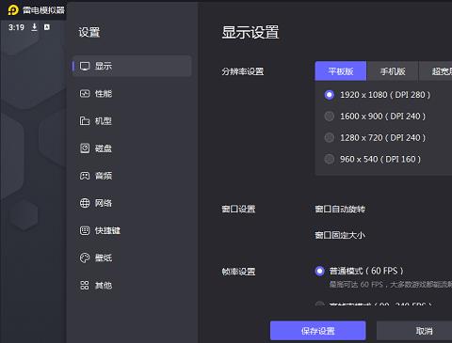Screen dimensions: 452x343
Task: Click the 雷电模拟器 window title text
Action: [43, 10]
